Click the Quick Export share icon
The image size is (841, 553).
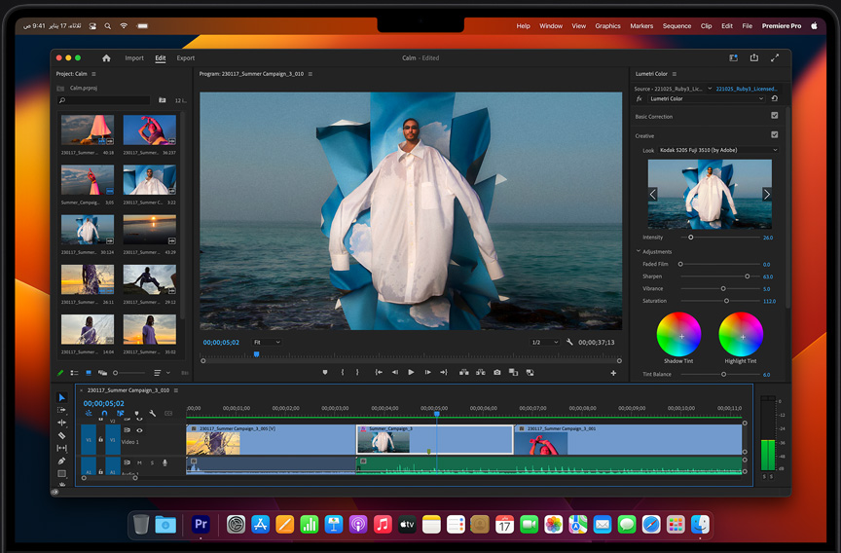pos(753,58)
